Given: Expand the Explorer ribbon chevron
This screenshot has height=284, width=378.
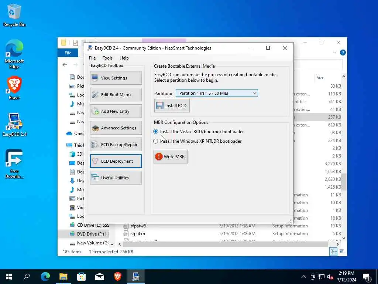Looking at the screenshot, I should click(x=334, y=53).
